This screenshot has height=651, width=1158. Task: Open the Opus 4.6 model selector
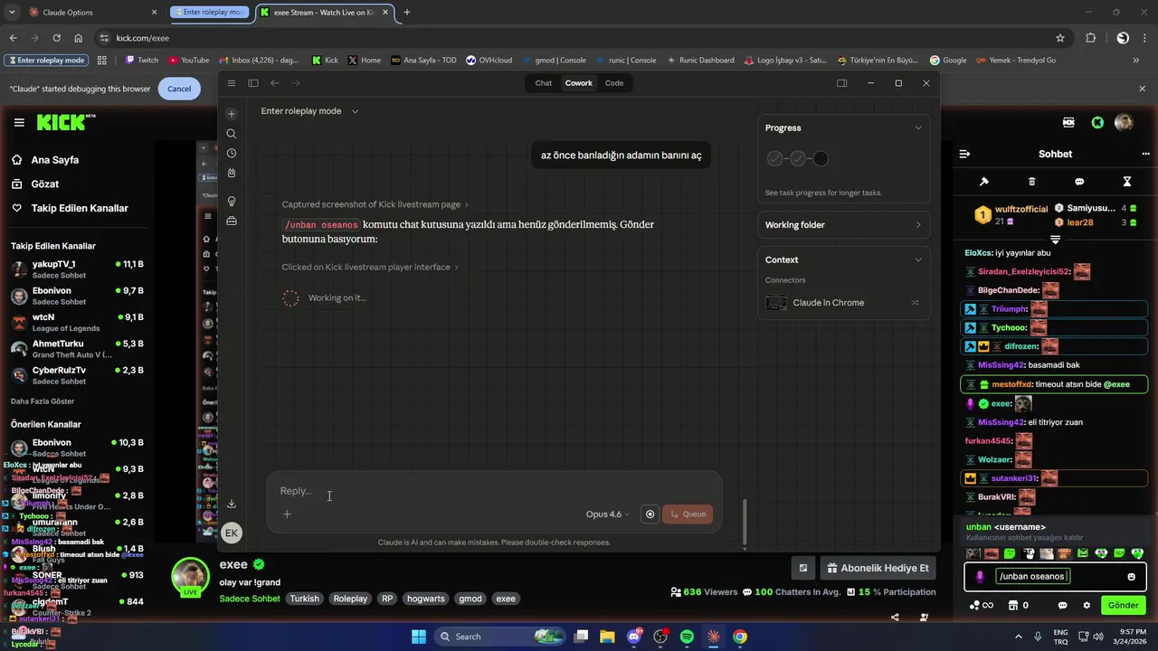click(x=608, y=514)
